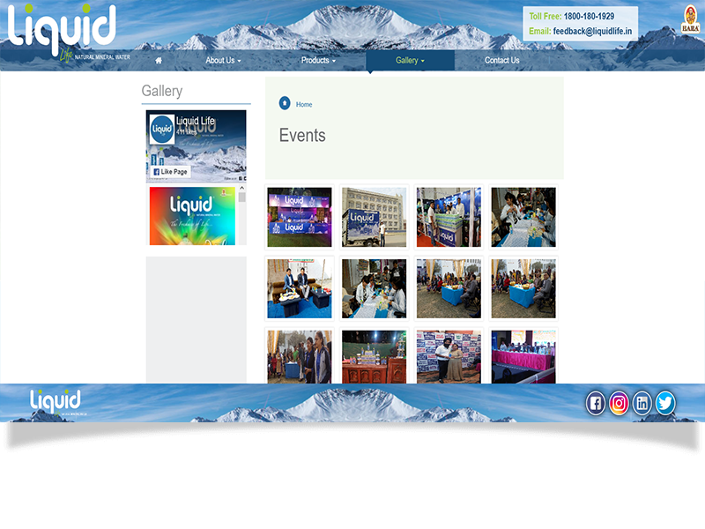The width and height of the screenshot is (705, 529).
Task: Click the feedback@liquidlife.in email address
Action: pyautogui.click(x=592, y=31)
